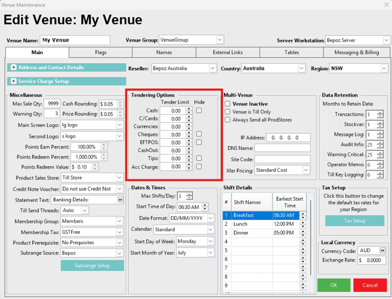Click the Tax Setup button
The image size is (392, 299).
coord(355,221)
